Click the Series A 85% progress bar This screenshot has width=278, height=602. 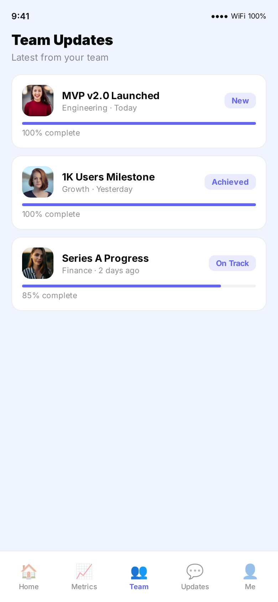tap(139, 286)
